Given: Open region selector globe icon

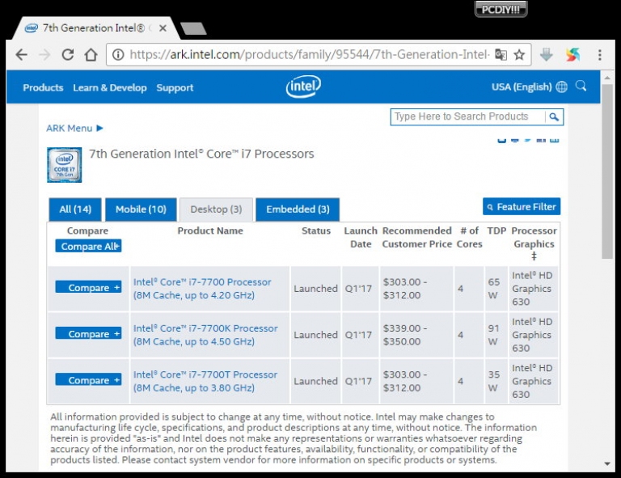Looking at the screenshot, I should pos(562,87).
